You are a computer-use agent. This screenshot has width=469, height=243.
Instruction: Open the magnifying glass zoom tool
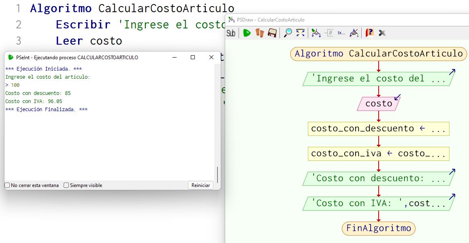(288, 33)
